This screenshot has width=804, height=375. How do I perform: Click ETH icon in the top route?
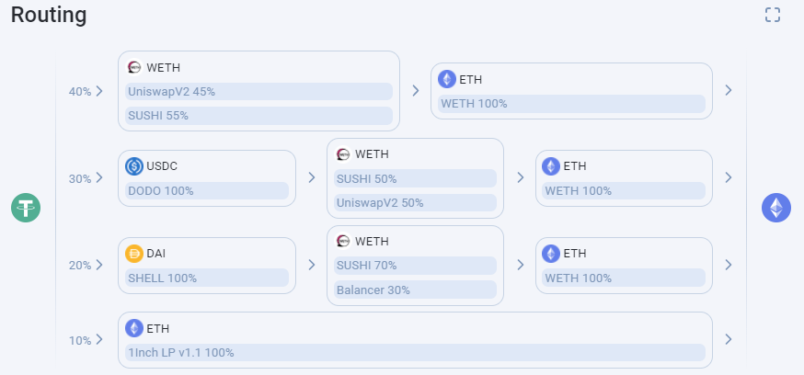click(x=447, y=80)
